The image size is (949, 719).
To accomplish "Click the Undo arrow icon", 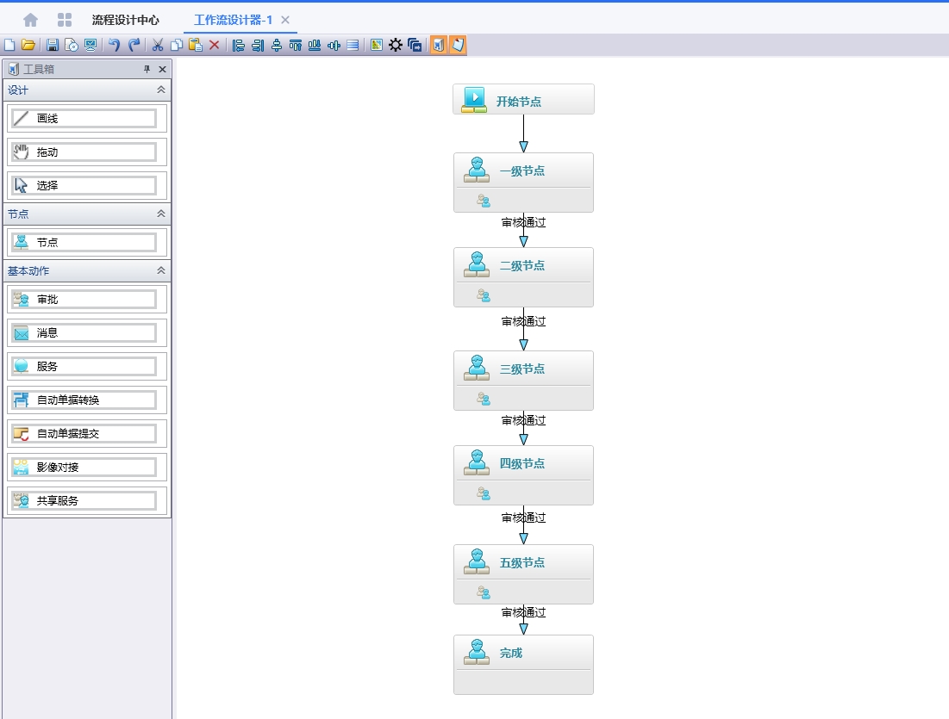I will [114, 45].
